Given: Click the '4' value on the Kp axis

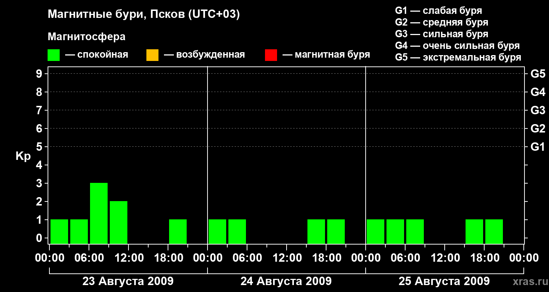Looking at the screenshot, I should [x=40, y=165].
